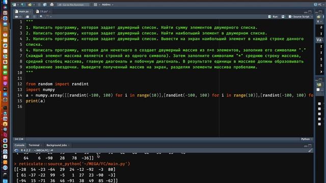Switch to the 19.py tab

[42, 11]
